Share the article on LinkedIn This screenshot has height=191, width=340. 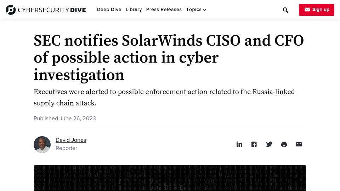coord(239,144)
